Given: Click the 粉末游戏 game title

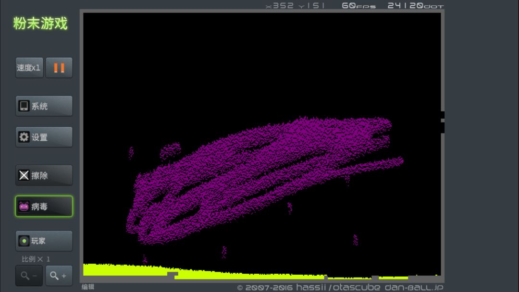Looking at the screenshot, I should pos(40,24).
